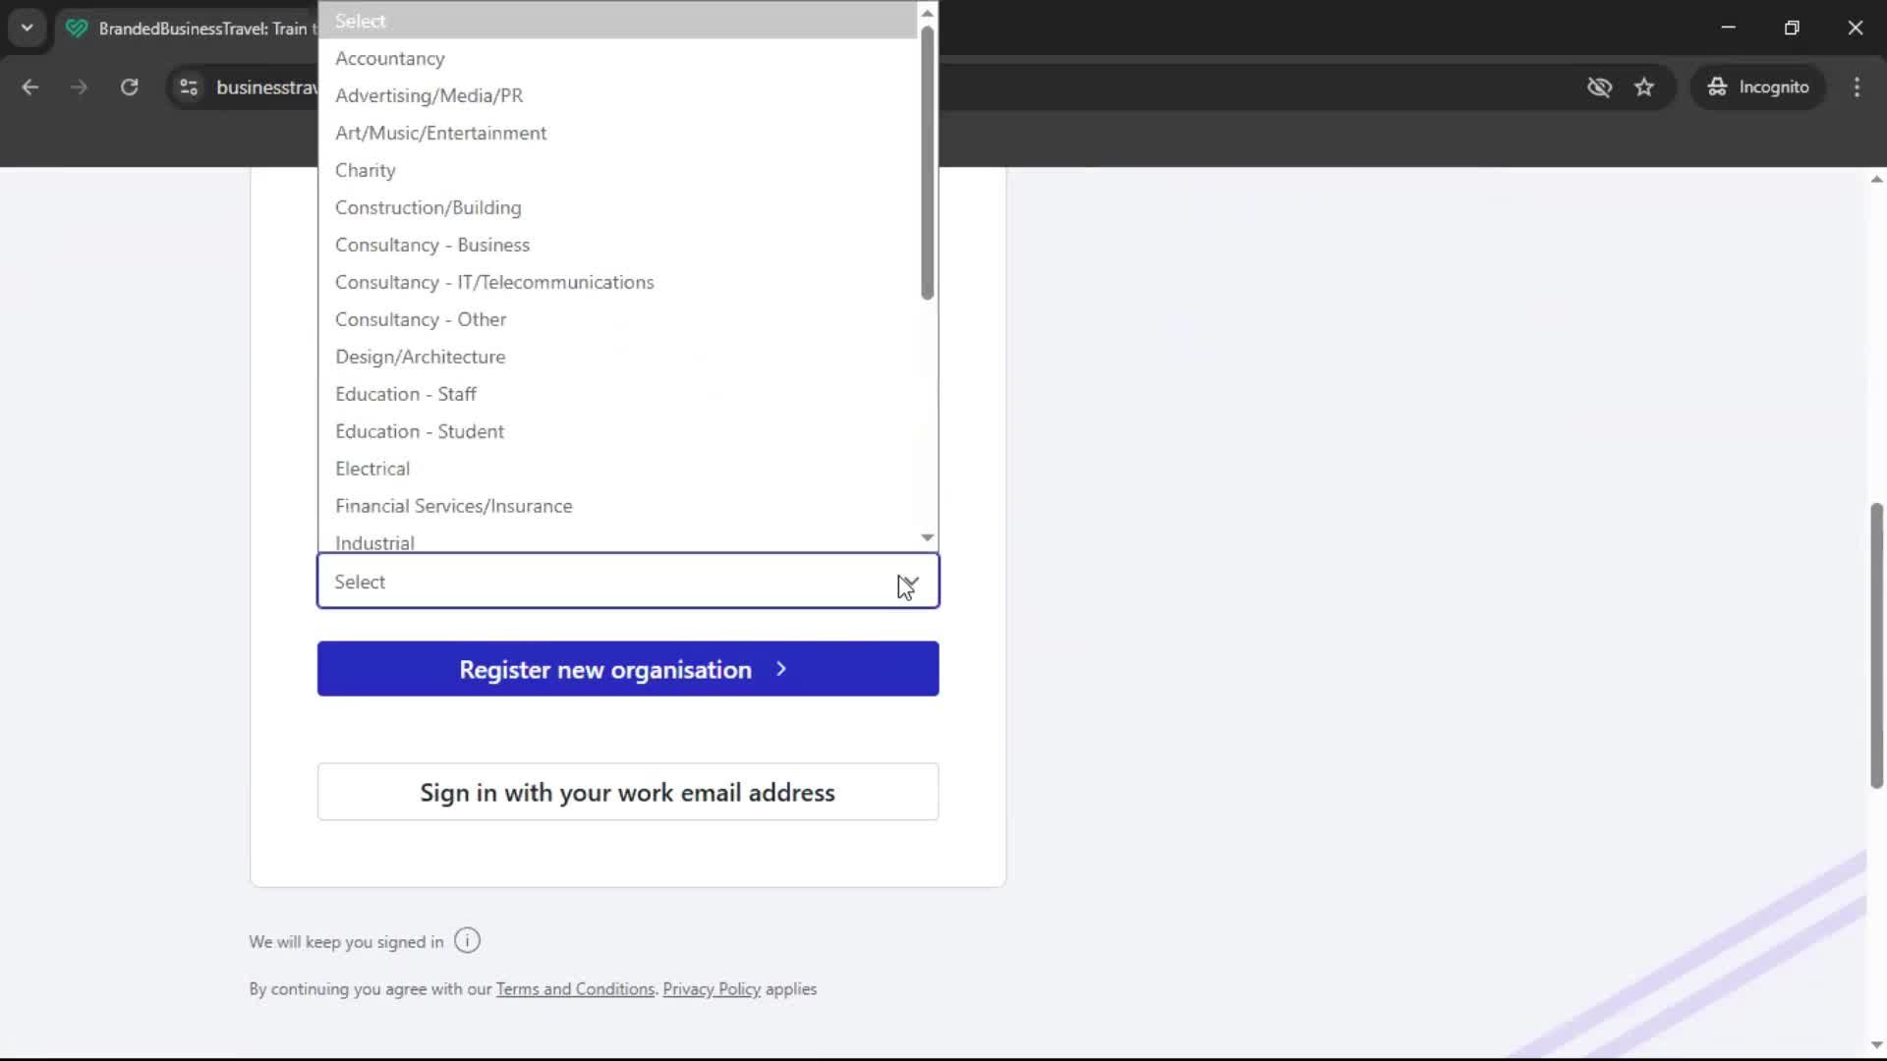Reload the current page
Image resolution: width=1887 pixels, height=1061 pixels.
(129, 86)
